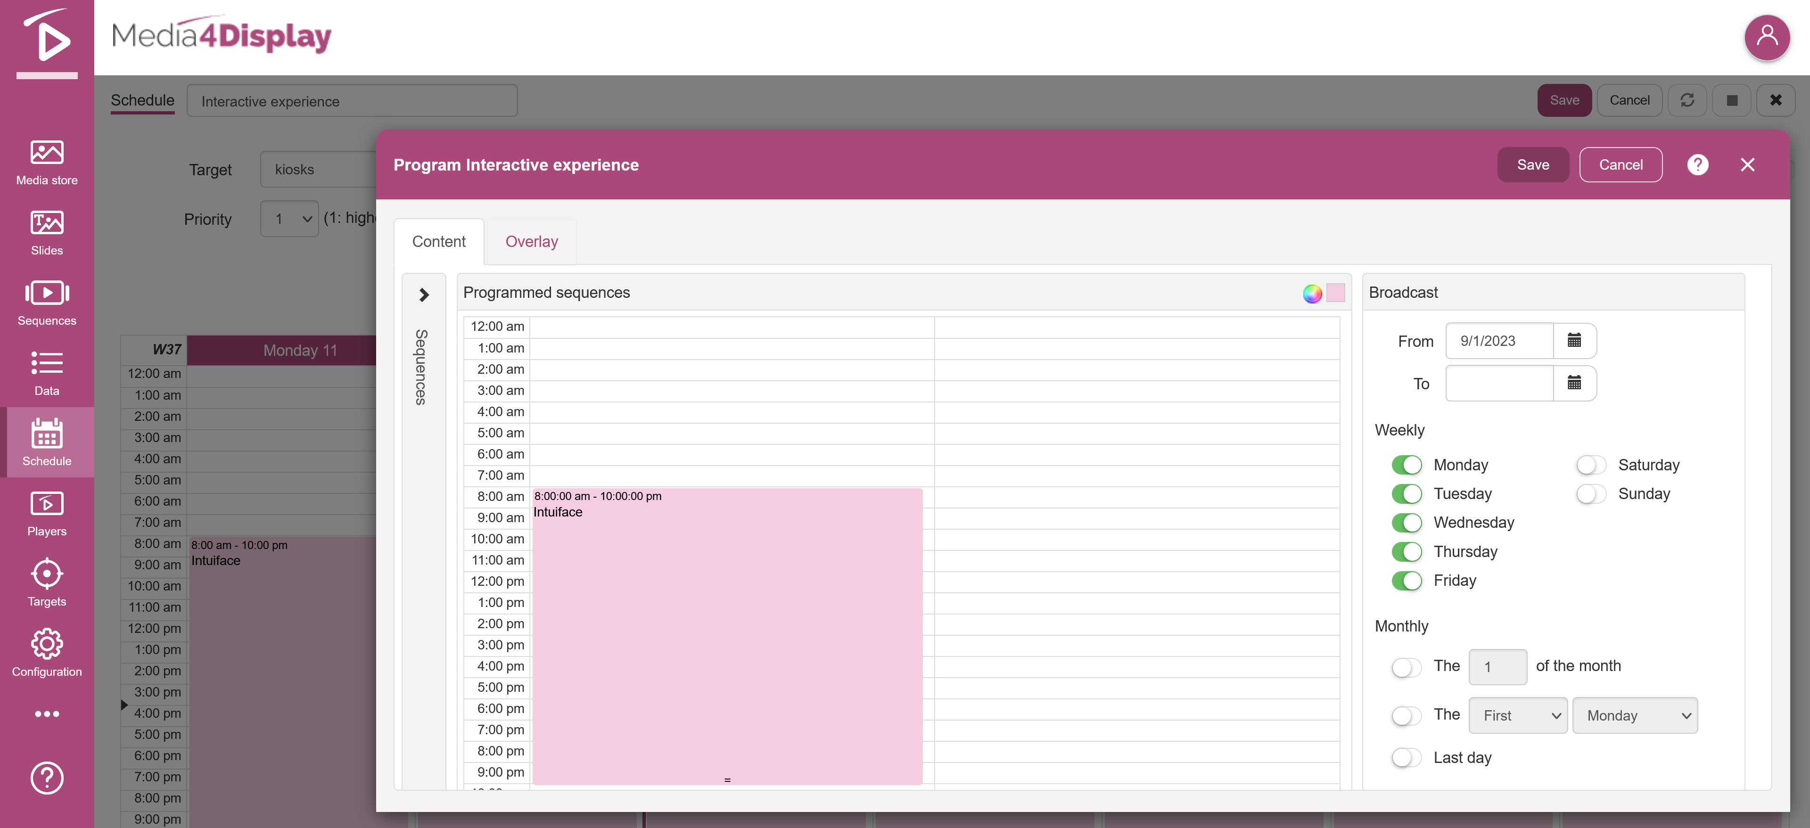
Task: Disable the Monday weekly toggle
Action: pyautogui.click(x=1406, y=465)
